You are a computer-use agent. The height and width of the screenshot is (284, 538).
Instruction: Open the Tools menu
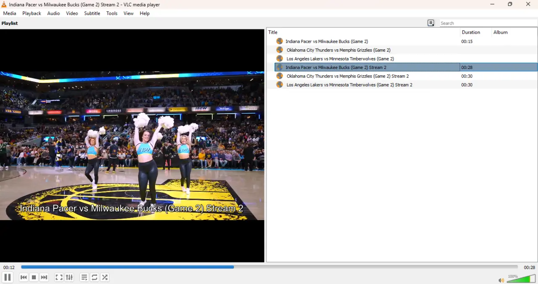click(x=112, y=13)
